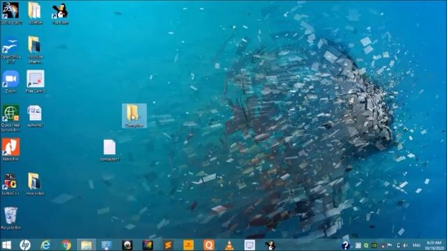
Task: Select the highlighted Computer folder on desktop
Action: (x=134, y=116)
